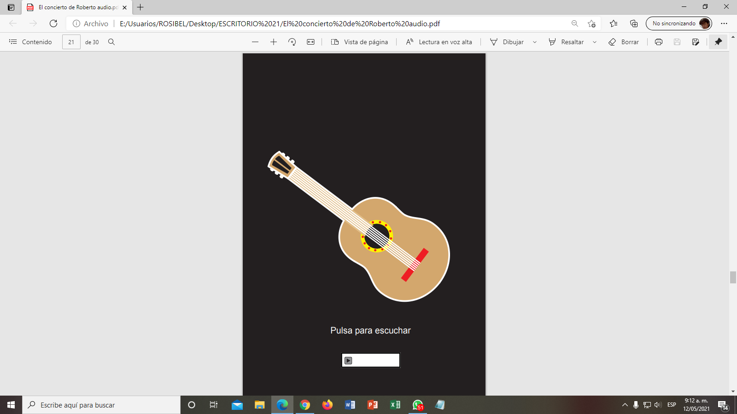Toggle the pin toolbar button

(718, 42)
